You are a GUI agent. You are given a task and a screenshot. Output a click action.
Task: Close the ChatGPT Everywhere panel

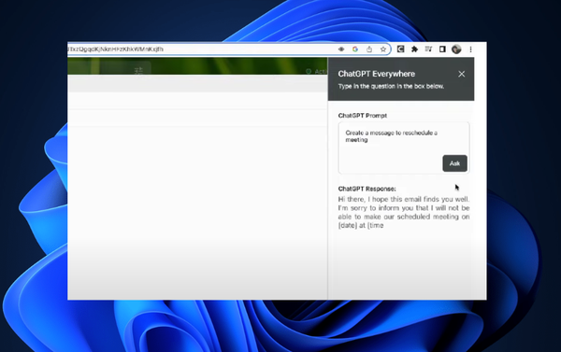point(462,74)
